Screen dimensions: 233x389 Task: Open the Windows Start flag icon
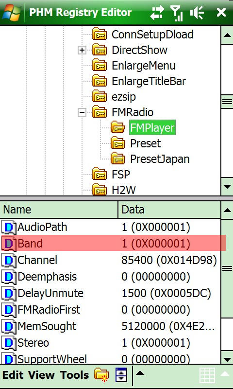12,13
